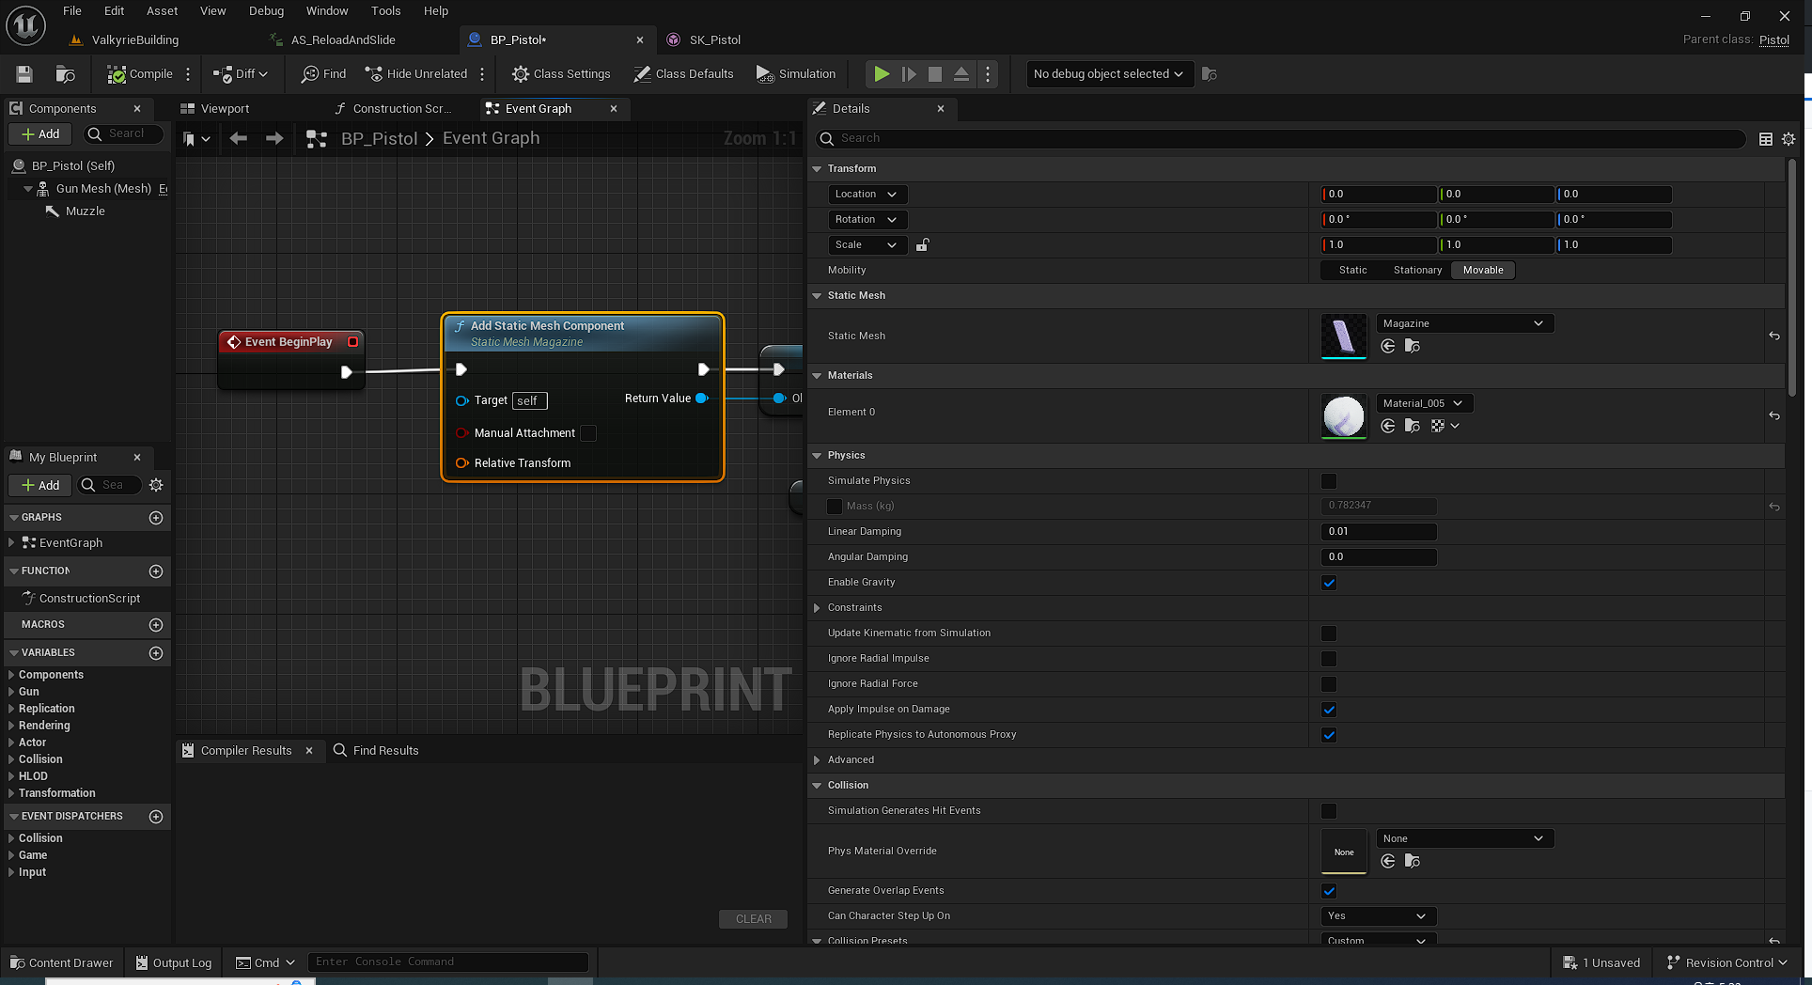This screenshot has width=1812, height=985.
Task: Open the Content Drawer
Action: (x=62, y=962)
